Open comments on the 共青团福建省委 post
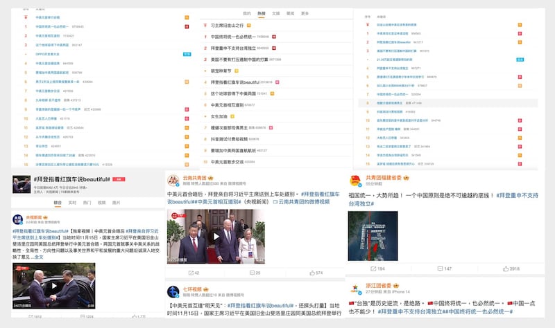The height and width of the screenshot is (328, 555). point(444,268)
